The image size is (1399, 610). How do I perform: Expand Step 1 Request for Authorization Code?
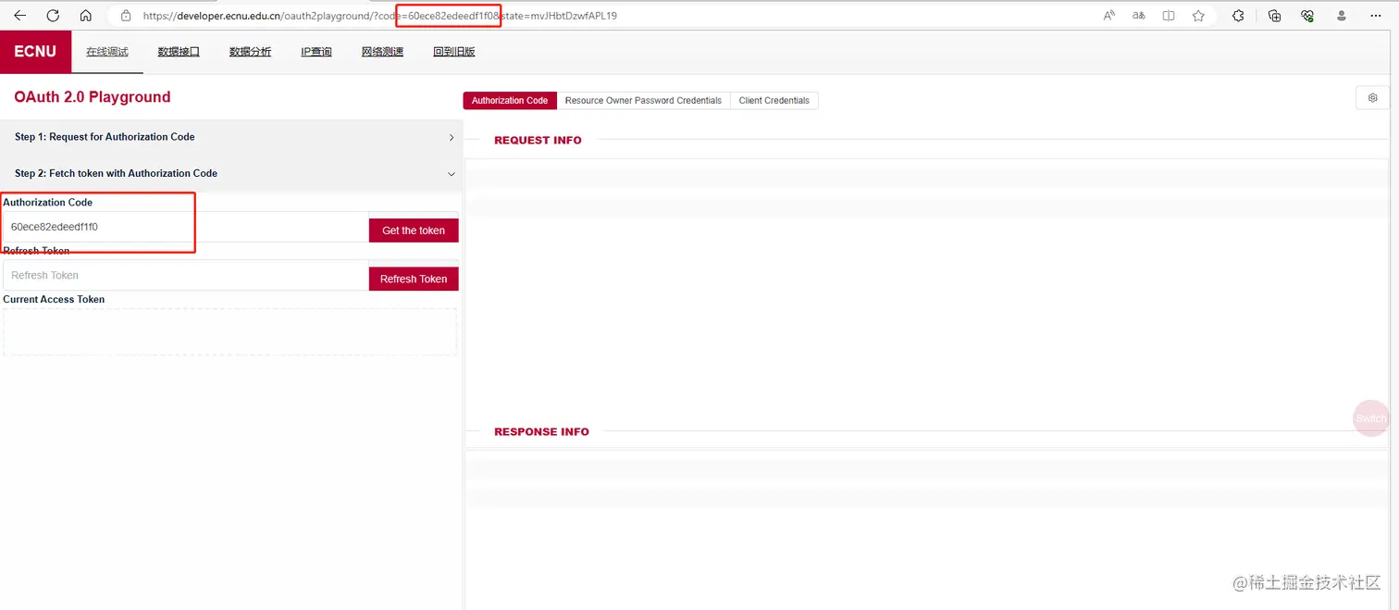click(230, 137)
